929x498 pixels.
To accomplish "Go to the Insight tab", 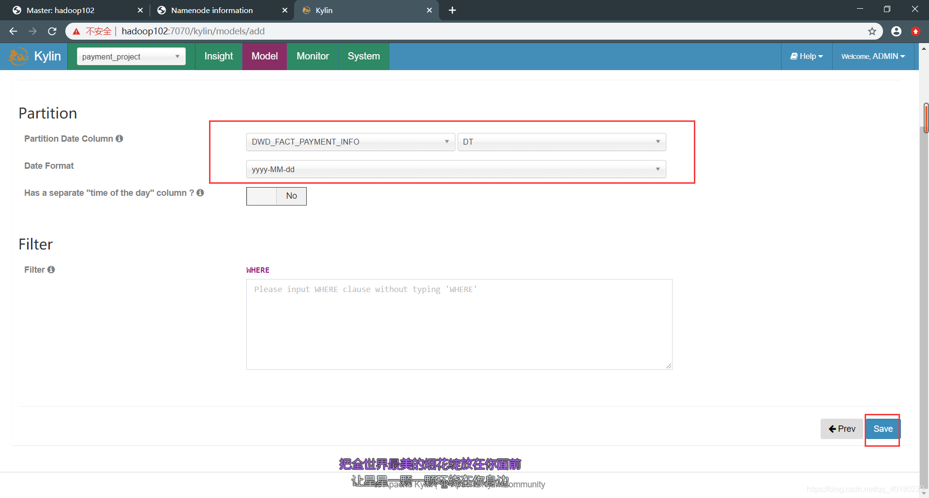I will click(219, 57).
